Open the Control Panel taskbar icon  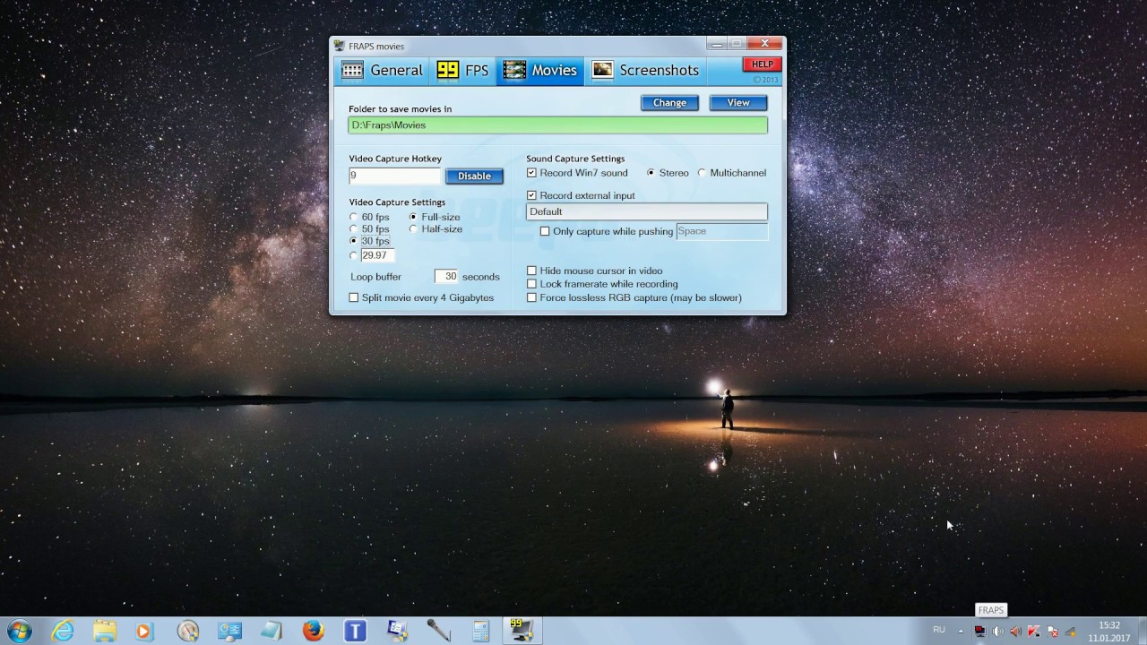coord(229,631)
